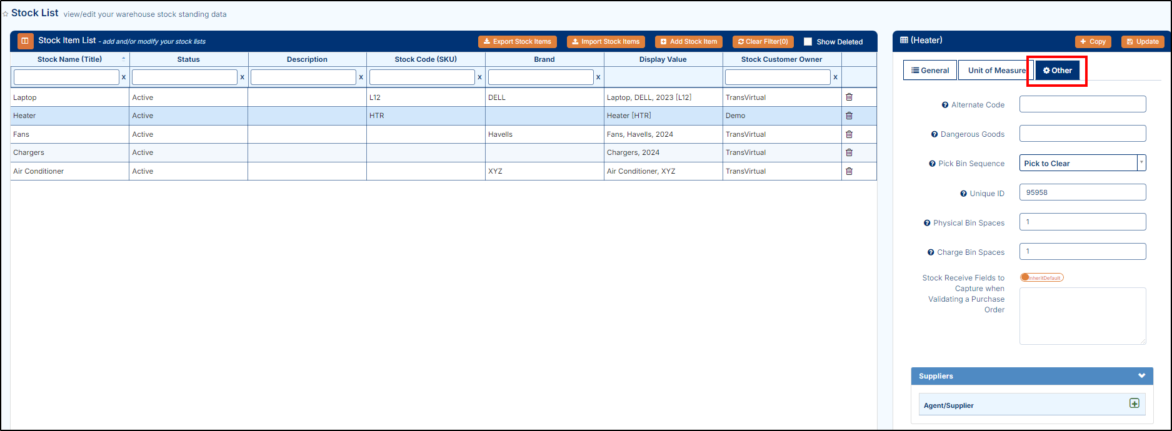Viewport: 1172px width, 431px height.
Task: Click help icon beside Dangerous Goods
Action: point(934,134)
